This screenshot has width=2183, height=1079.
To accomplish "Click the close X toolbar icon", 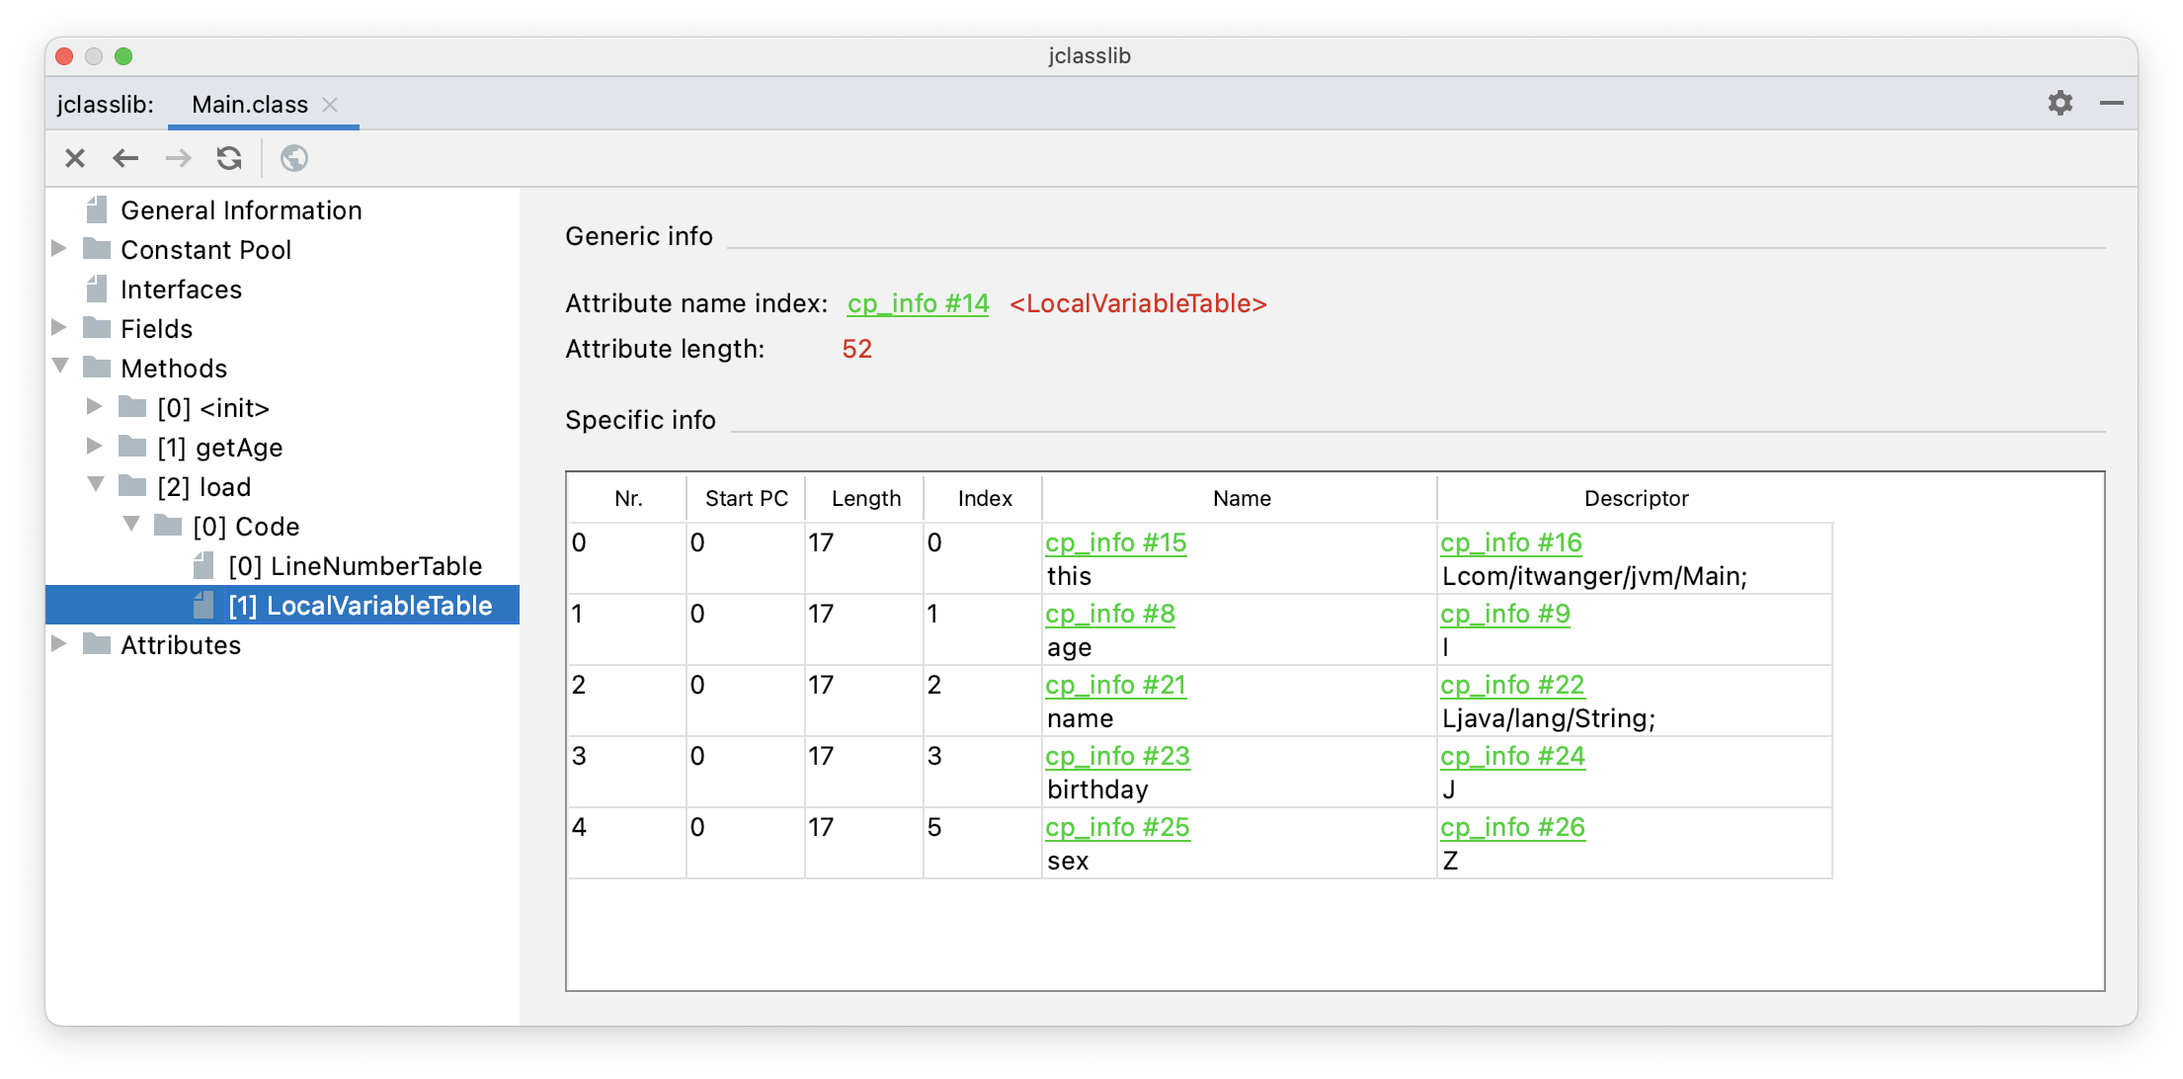I will point(75,158).
